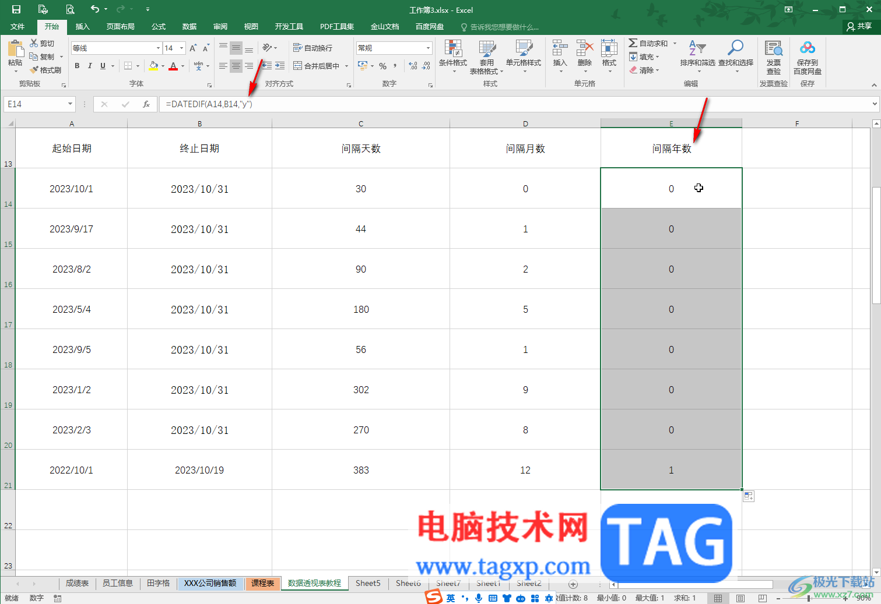Decrease decimal places
Screen dimensions: 881x604
(x=426, y=66)
